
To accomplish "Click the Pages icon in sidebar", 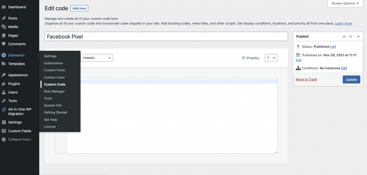I will [x=4, y=36].
